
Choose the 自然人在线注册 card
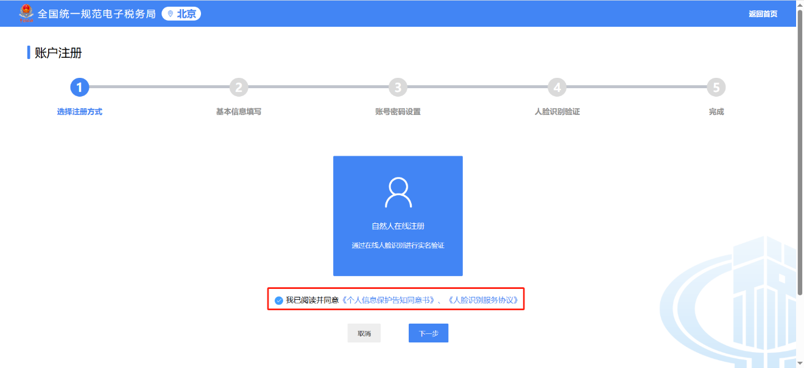pyautogui.click(x=398, y=216)
